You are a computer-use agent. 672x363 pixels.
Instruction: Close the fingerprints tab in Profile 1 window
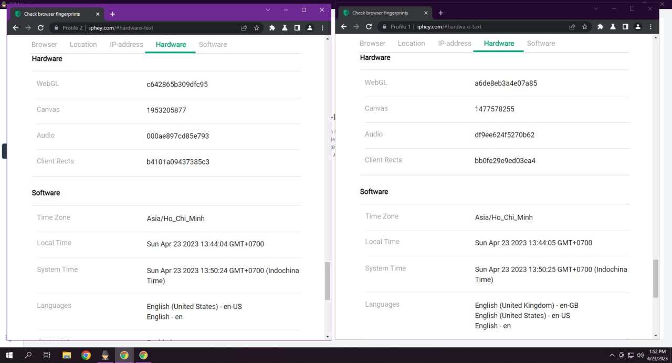[x=426, y=13]
